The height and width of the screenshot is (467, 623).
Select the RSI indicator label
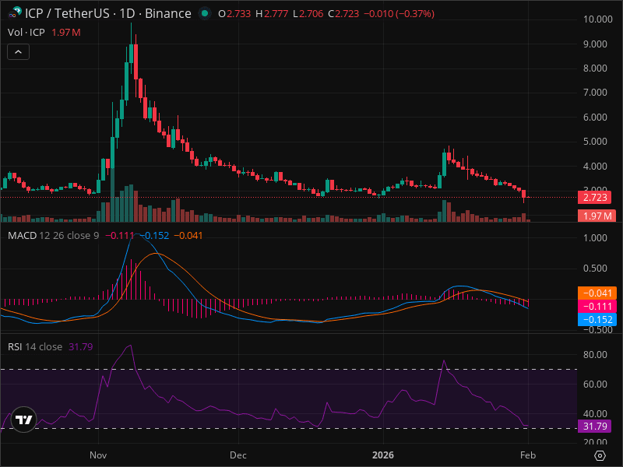tap(15, 346)
